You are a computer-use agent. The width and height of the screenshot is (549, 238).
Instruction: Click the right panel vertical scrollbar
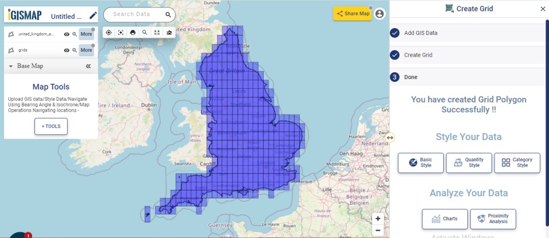click(547, 122)
